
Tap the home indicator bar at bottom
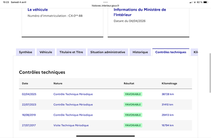click(105, 136)
